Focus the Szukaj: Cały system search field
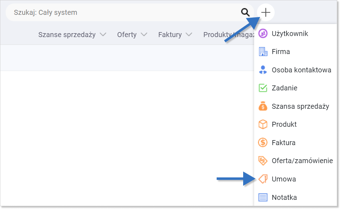Image resolution: width=340 pixels, height=209 pixels. point(124,12)
